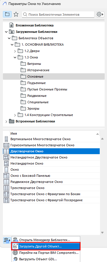
Task: Select Нестандартное Окно in the list
Action: click(27, 163)
